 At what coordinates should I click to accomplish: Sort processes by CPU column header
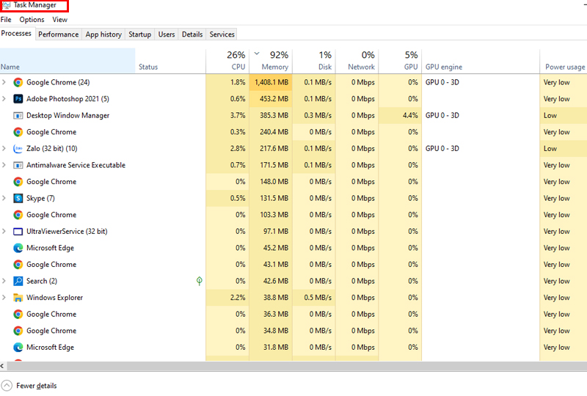click(236, 61)
